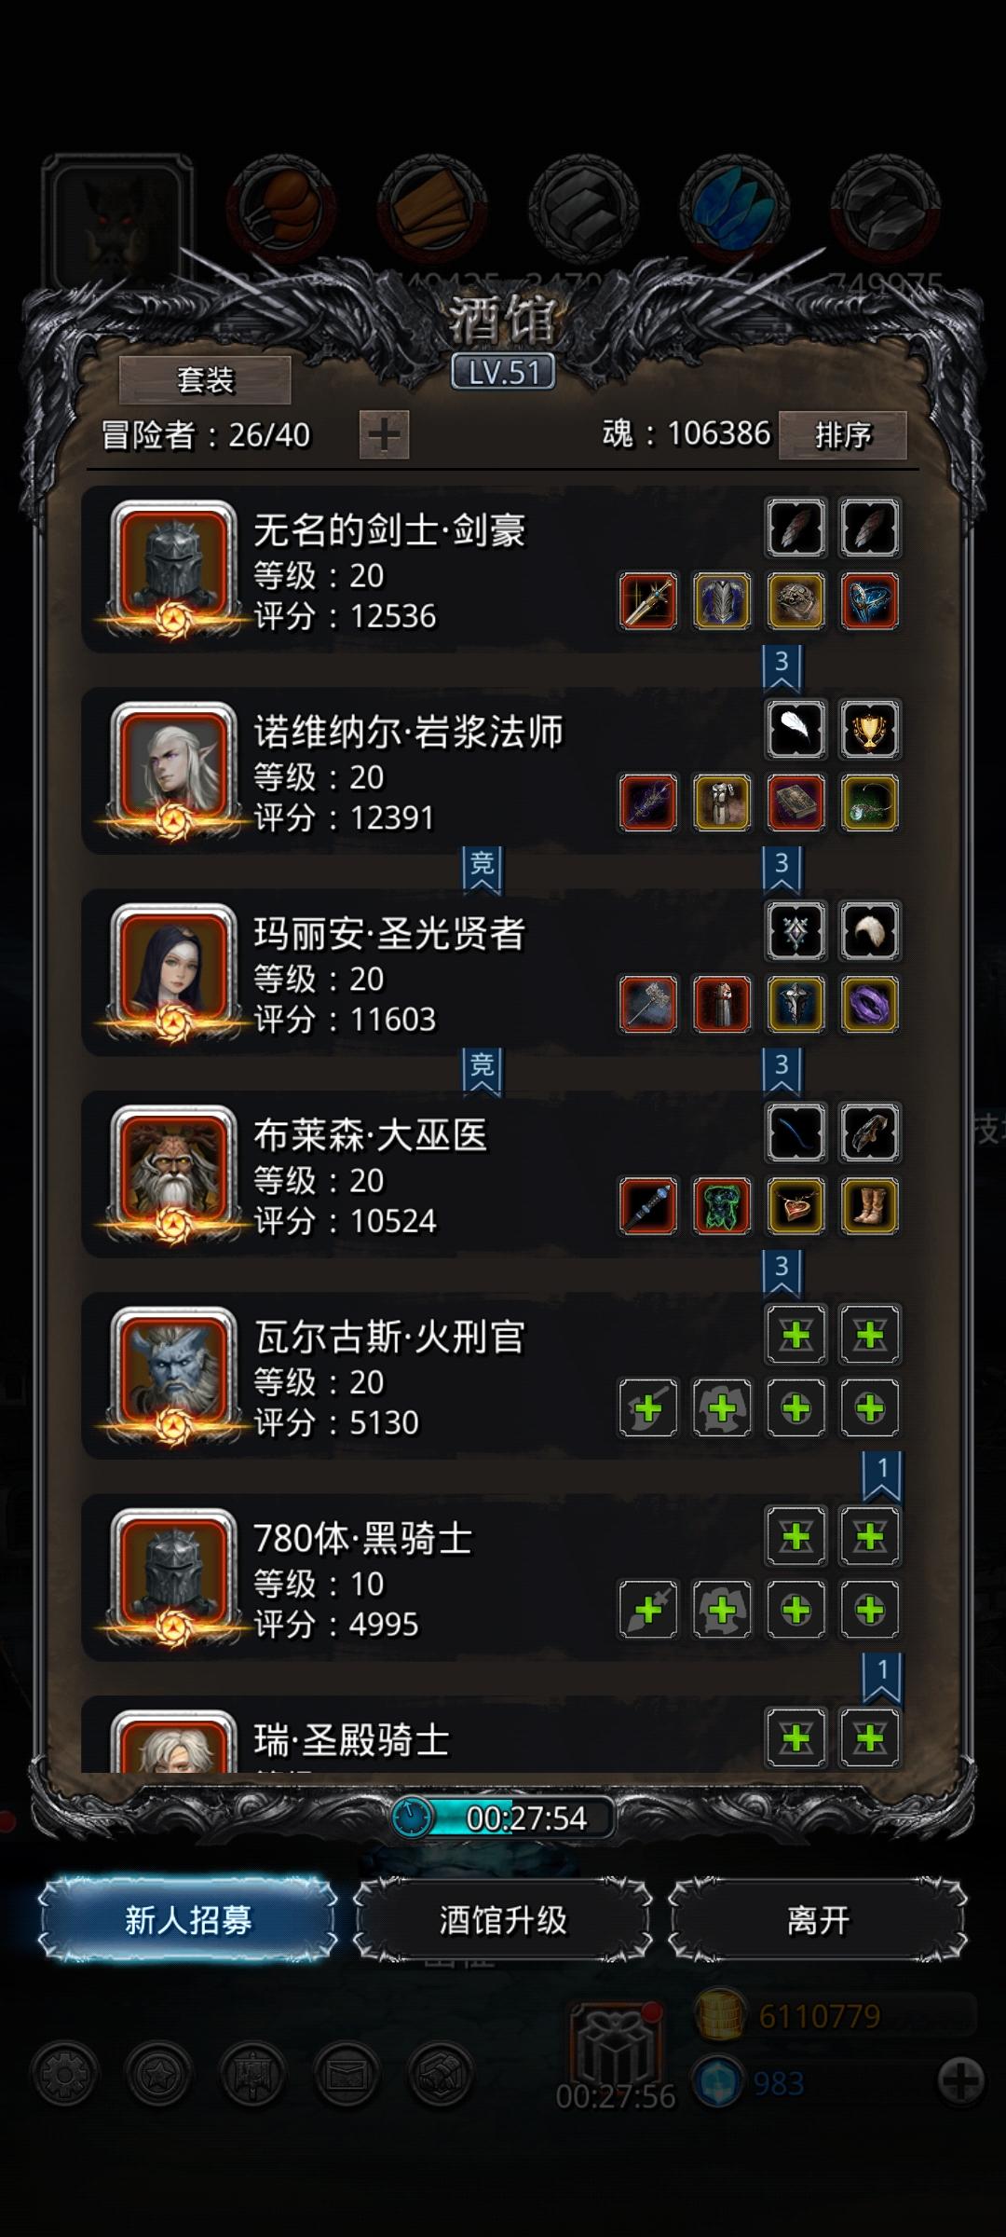Add weapon to 瓦尔古斯·火刑官 empty slot
Image resolution: width=1006 pixels, height=2237 pixels.
point(648,1408)
